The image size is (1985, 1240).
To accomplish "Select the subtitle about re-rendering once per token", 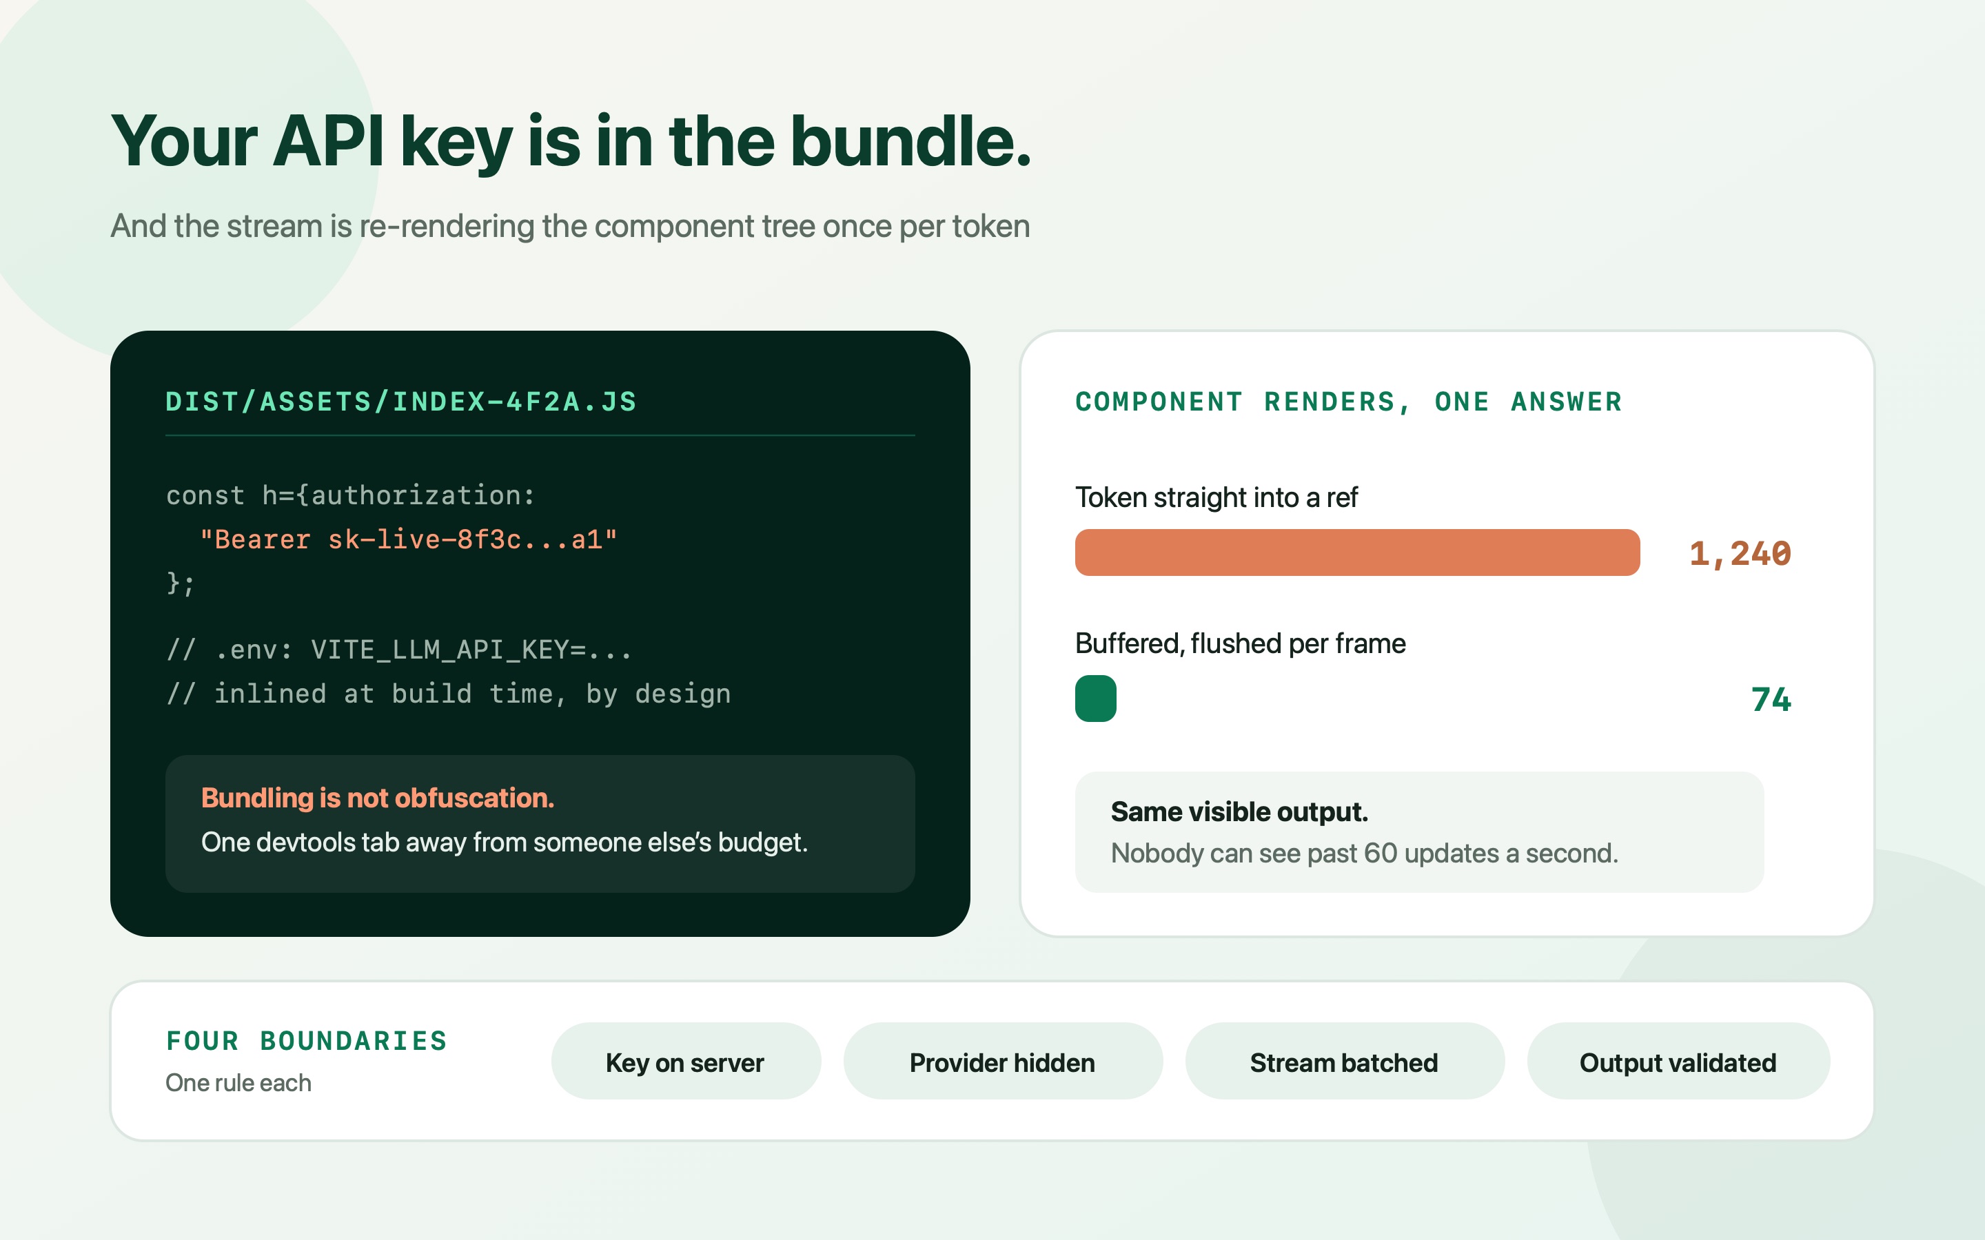I will pyautogui.click(x=570, y=227).
